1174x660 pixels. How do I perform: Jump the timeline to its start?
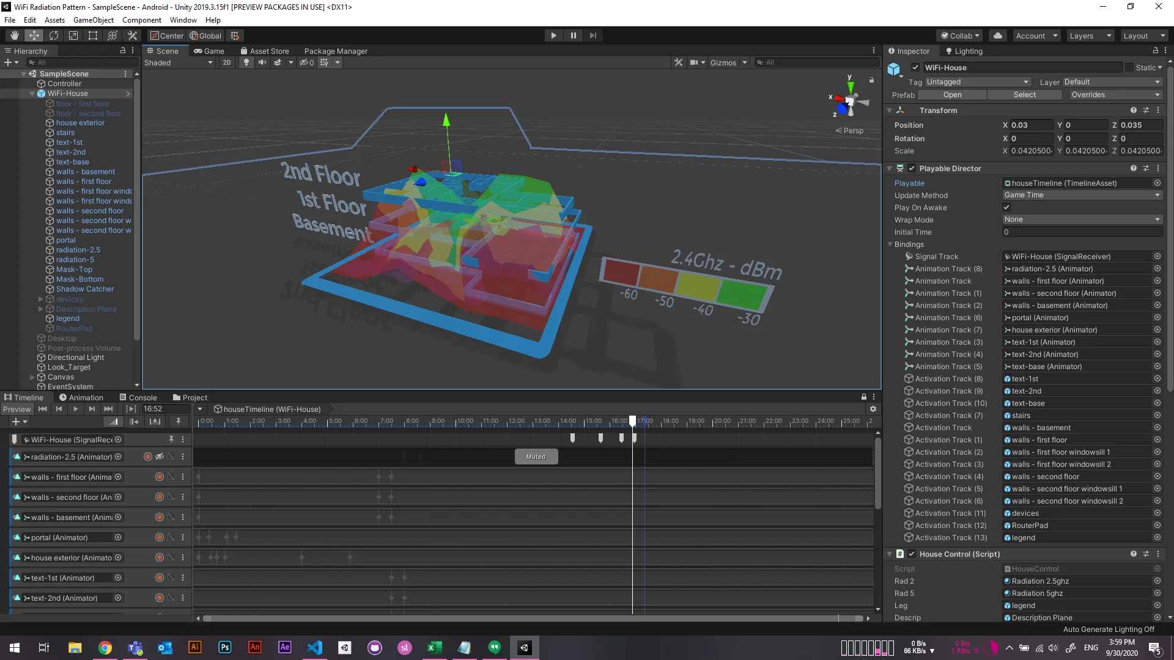pyautogui.click(x=42, y=409)
